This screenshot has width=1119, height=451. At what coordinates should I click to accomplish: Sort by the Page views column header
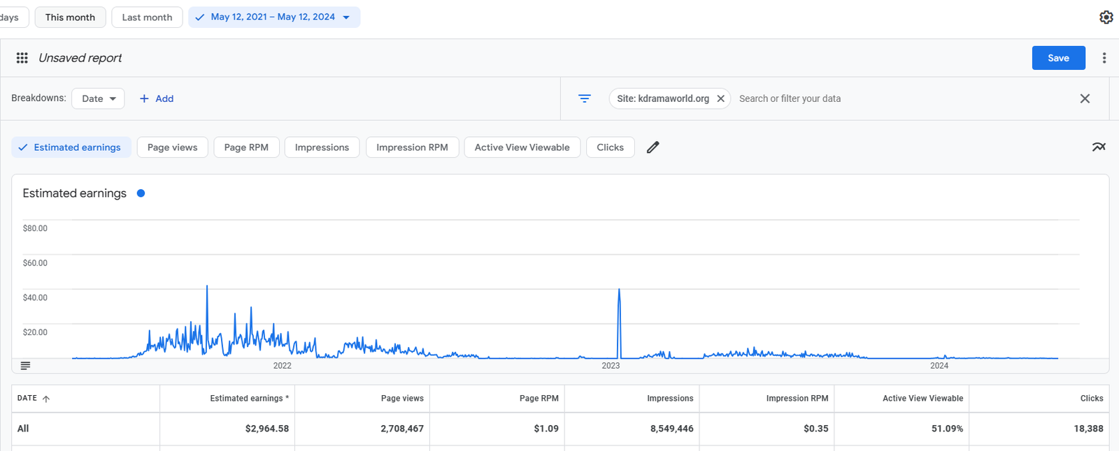(x=402, y=399)
